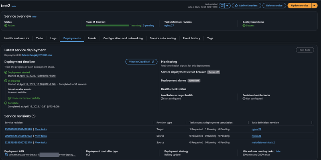The height and width of the screenshot is (160, 321).
Task: Click the 1 task started successfully check icon
Action: (9, 98)
